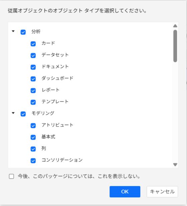Screen dimensions: 187x206
Task: Uncheck the カード checkbox
Action: (33, 44)
